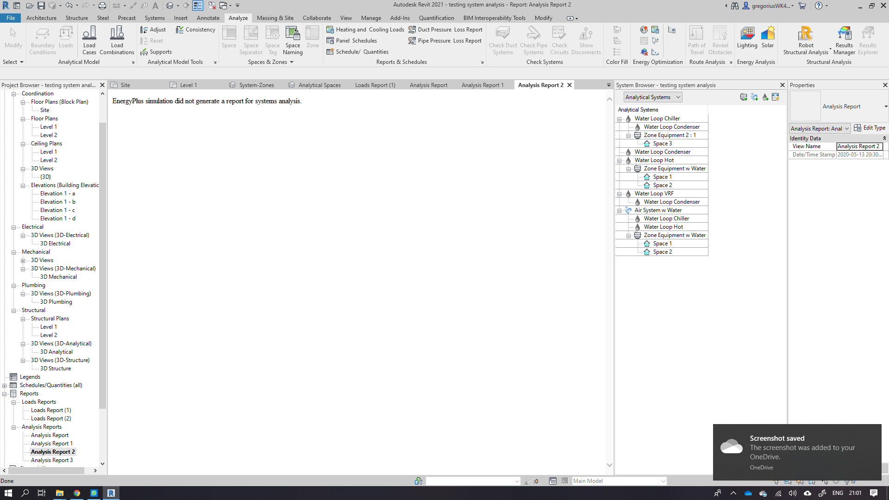This screenshot has width=889, height=500.
Task: Open File Explorer from the taskbar
Action: pos(59,493)
